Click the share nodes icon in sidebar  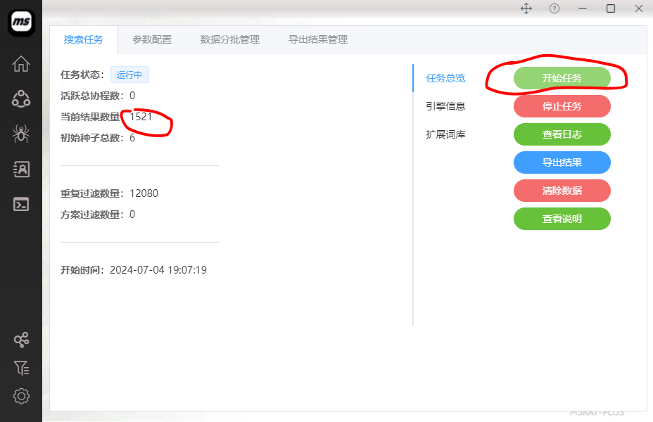(x=21, y=340)
